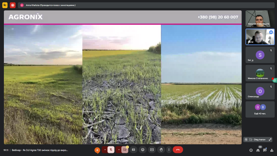Send an emoji reaction

coord(142,150)
